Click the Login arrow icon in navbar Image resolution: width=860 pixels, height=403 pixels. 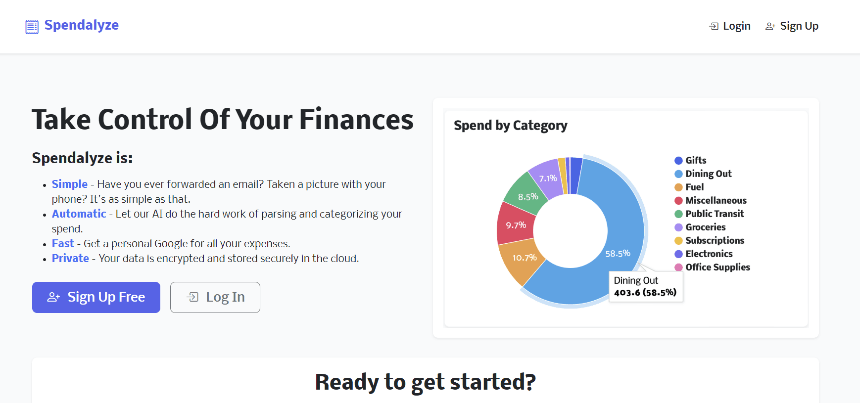(714, 26)
